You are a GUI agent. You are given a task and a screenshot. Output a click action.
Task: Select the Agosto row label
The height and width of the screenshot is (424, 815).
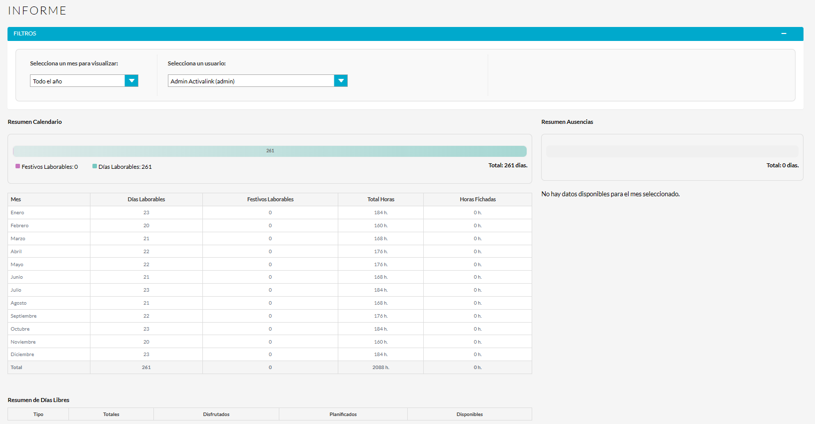pos(18,303)
